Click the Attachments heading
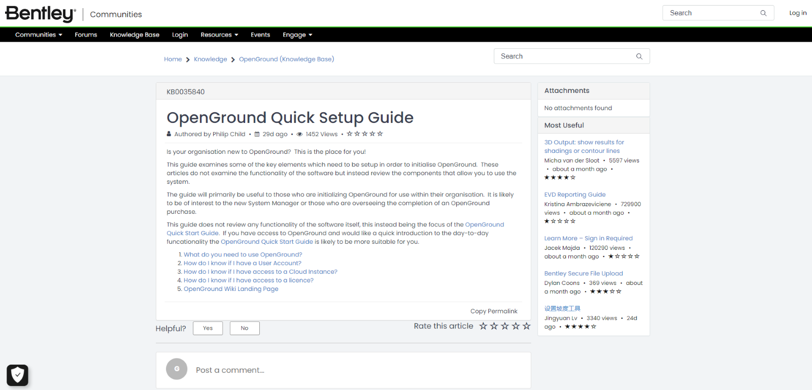Image resolution: width=812 pixels, height=390 pixels. 567,91
